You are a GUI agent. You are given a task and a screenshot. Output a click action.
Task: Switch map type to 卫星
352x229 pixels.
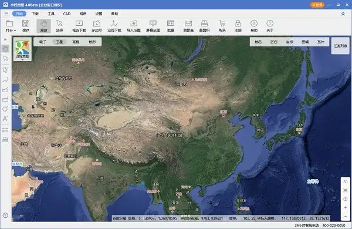point(59,42)
